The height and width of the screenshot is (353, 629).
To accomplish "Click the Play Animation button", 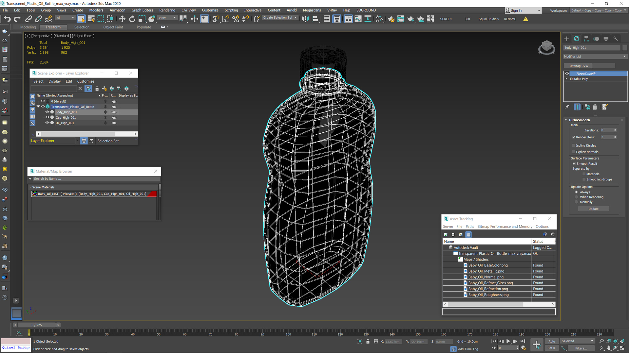I will 508,341.
